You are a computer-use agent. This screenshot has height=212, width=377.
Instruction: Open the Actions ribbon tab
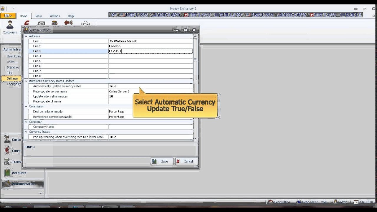(x=55, y=16)
